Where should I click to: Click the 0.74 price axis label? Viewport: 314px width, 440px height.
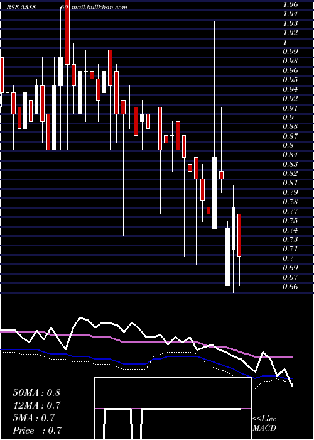pyautogui.click(x=290, y=230)
